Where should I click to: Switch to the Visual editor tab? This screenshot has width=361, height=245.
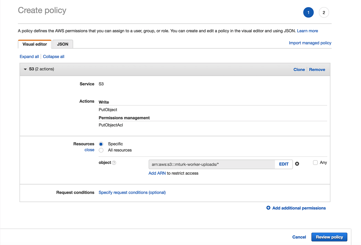[35, 44]
